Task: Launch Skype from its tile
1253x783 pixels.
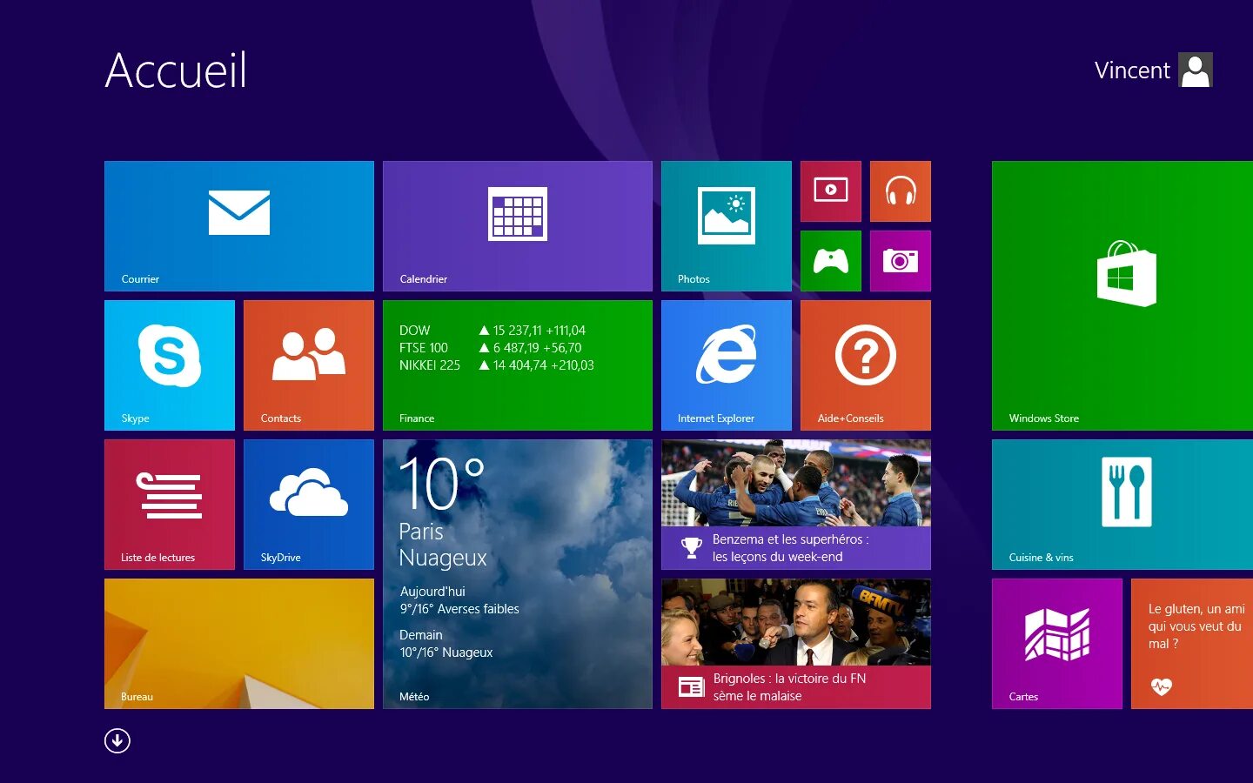Action: coord(170,365)
